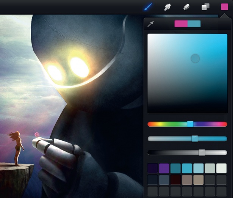233x198 pixels.
Task: Choose the dark navy palette swatch
Action: click(153, 180)
